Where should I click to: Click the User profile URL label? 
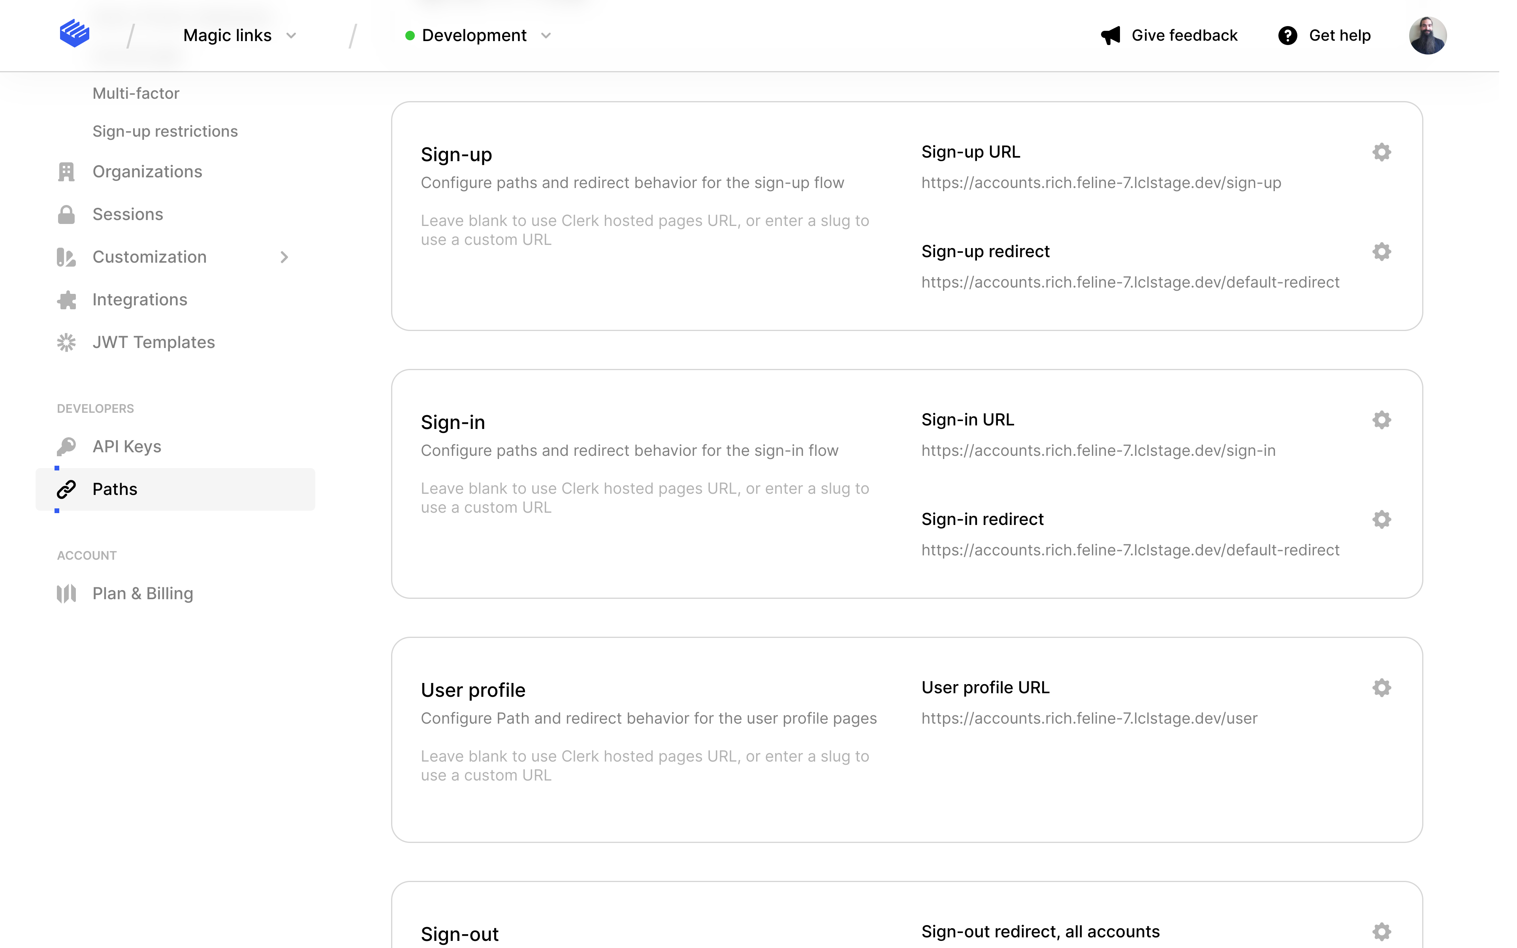click(x=985, y=688)
